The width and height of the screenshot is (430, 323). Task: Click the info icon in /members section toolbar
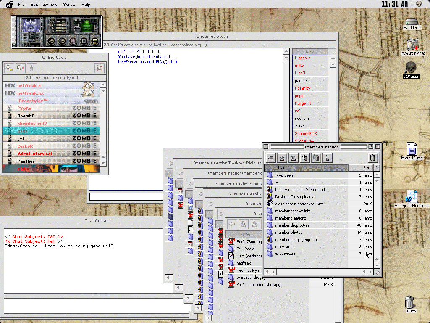coord(327,158)
